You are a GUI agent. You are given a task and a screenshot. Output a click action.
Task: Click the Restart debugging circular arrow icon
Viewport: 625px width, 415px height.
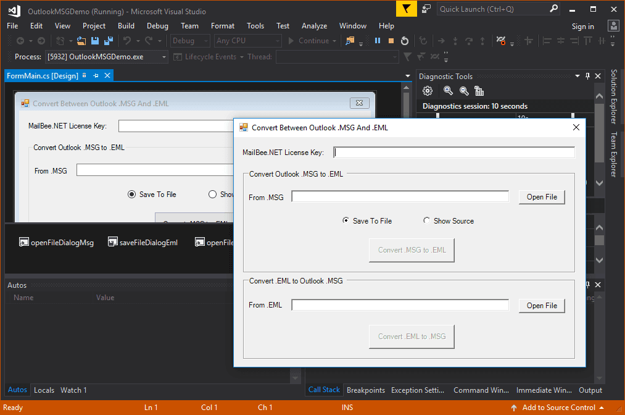405,41
